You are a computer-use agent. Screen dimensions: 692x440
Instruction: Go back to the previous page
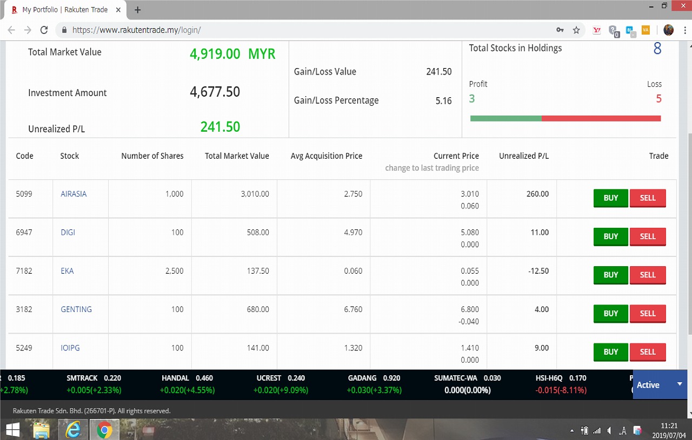point(12,30)
